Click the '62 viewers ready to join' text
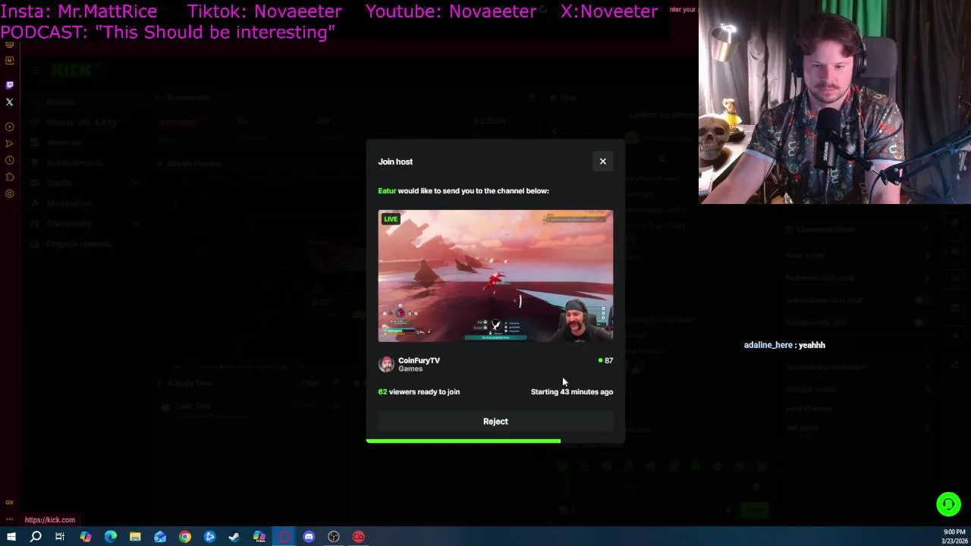The image size is (971, 546). click(419, 392)
